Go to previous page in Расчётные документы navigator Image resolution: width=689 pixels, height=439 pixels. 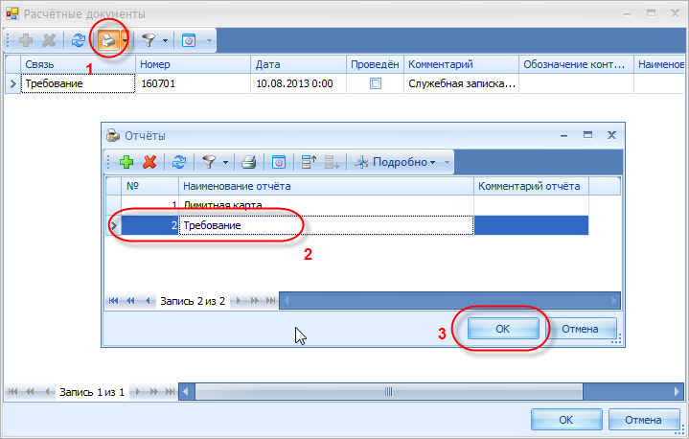(x=30, y=391)
